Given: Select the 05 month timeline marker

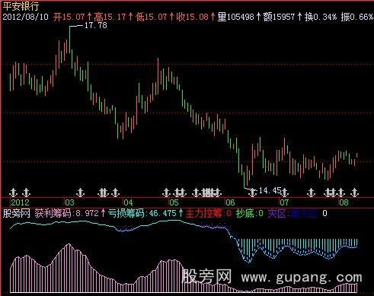Looking at the screenshot, I should [174, 202].
